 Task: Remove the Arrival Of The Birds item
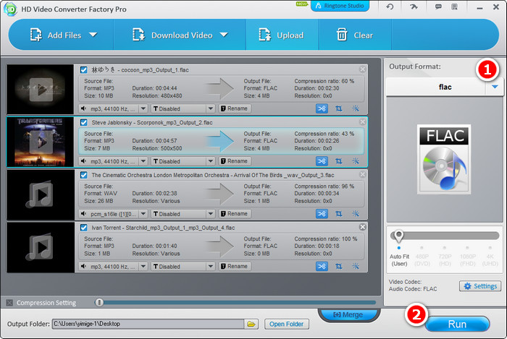(362, 174)
